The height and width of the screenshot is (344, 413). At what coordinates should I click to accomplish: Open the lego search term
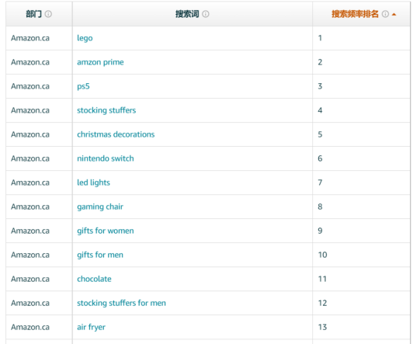click(x=85, y=38)
